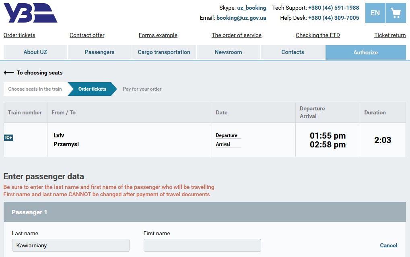
Task: Click the booking@uz.gov.ua email link
Action: (x=241, y=18)
